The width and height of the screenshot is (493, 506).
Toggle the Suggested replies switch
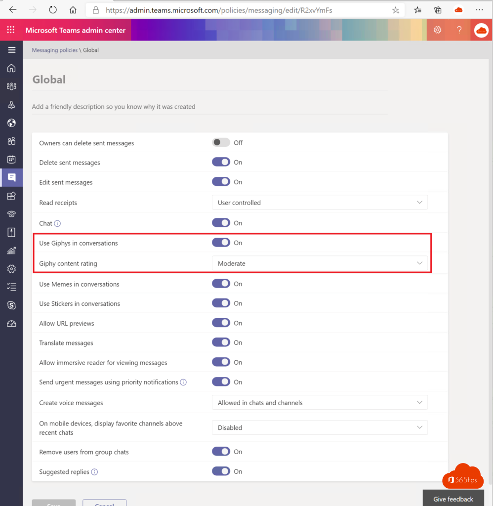[221, 471]
